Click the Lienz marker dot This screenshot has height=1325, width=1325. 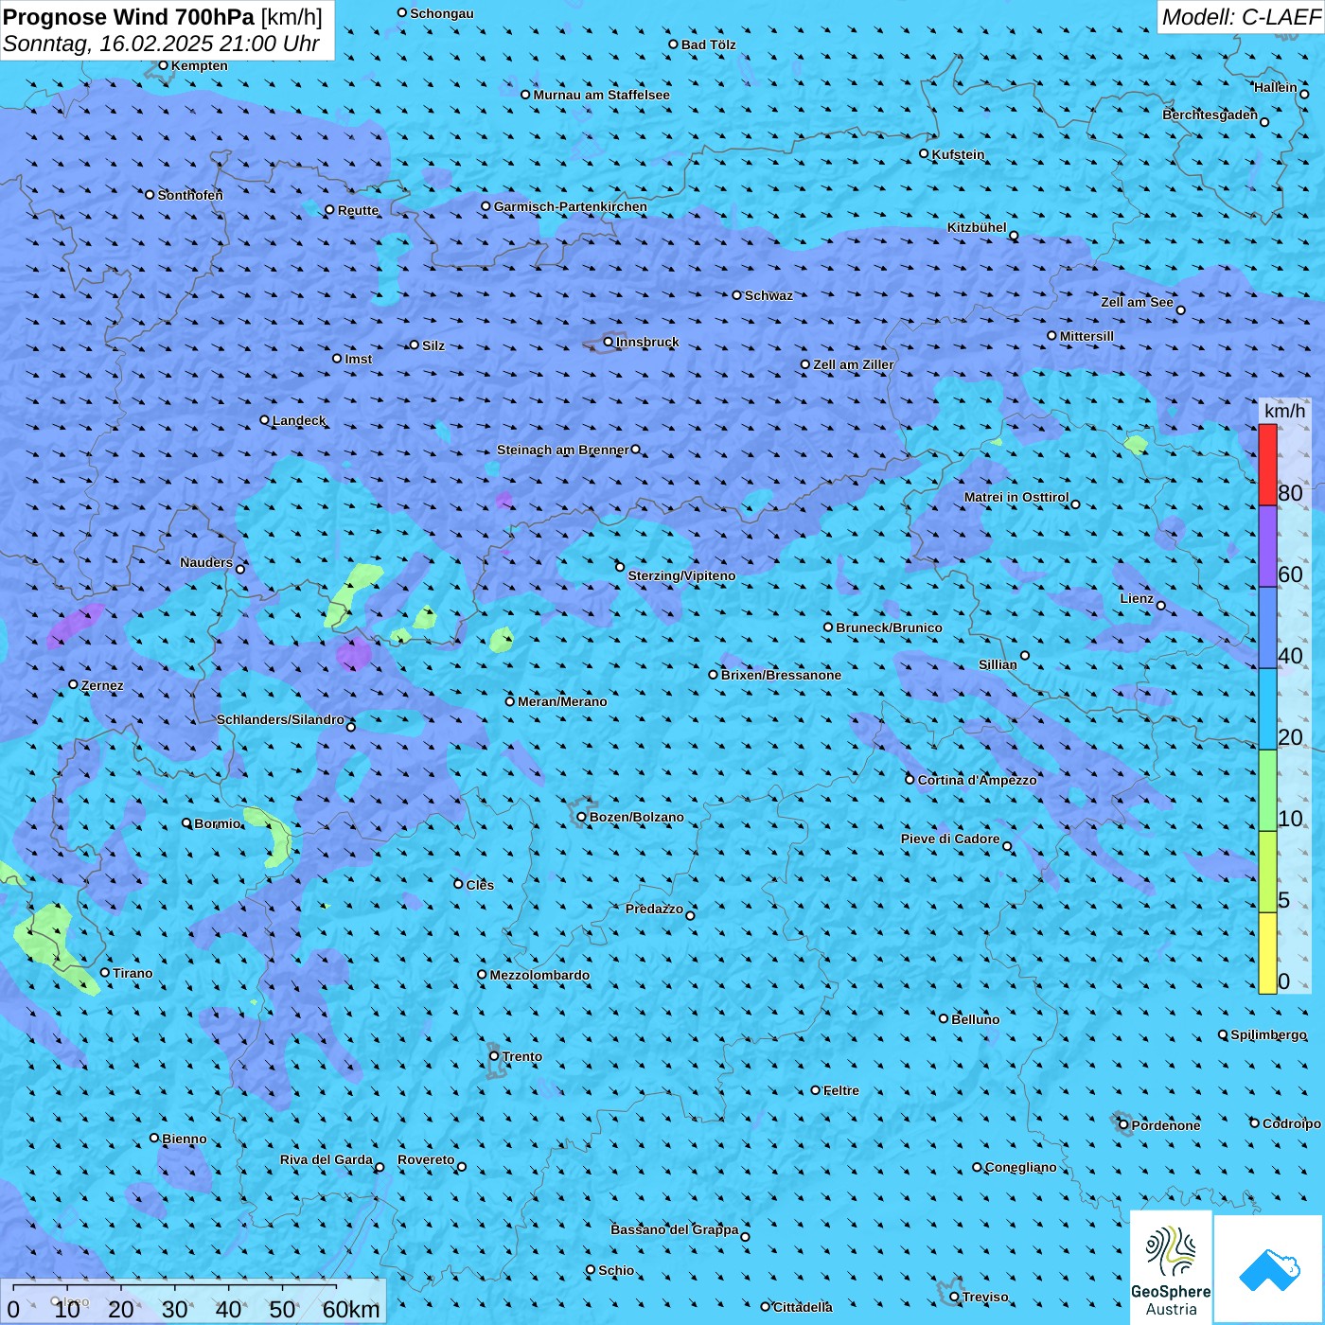(x=1161, y=606)
